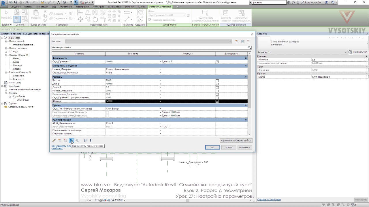
Task: Toggle the lock checkbox for Ножки_Смещение
Action: (217, 91)
